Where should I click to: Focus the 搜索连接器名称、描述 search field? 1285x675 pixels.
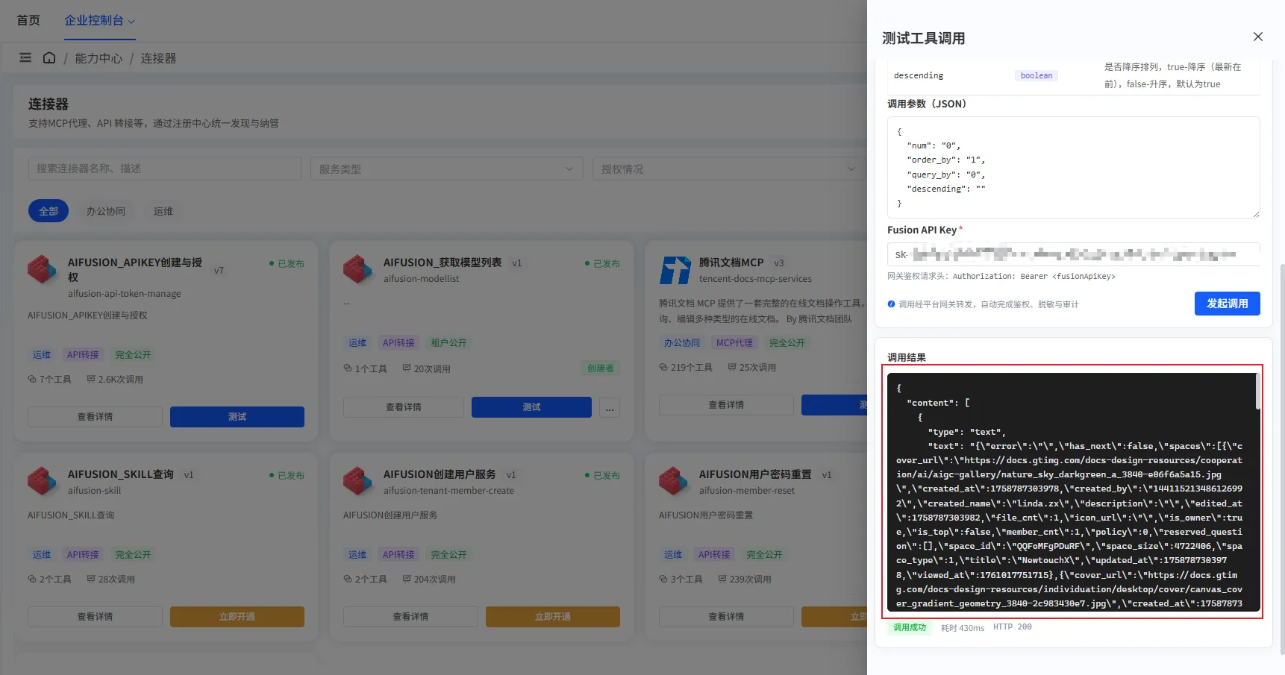(165, 169)
